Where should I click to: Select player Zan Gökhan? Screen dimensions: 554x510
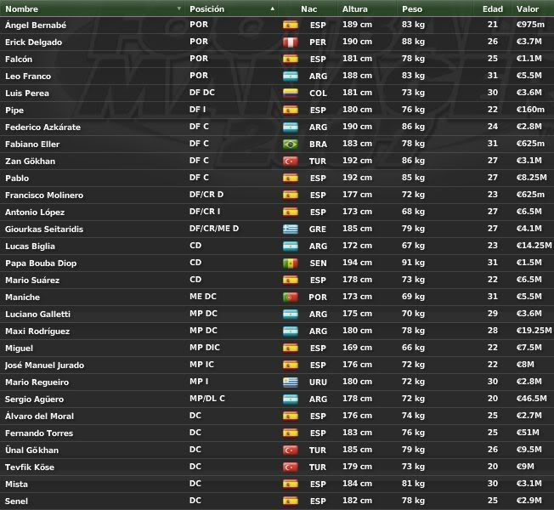(30, 161)
